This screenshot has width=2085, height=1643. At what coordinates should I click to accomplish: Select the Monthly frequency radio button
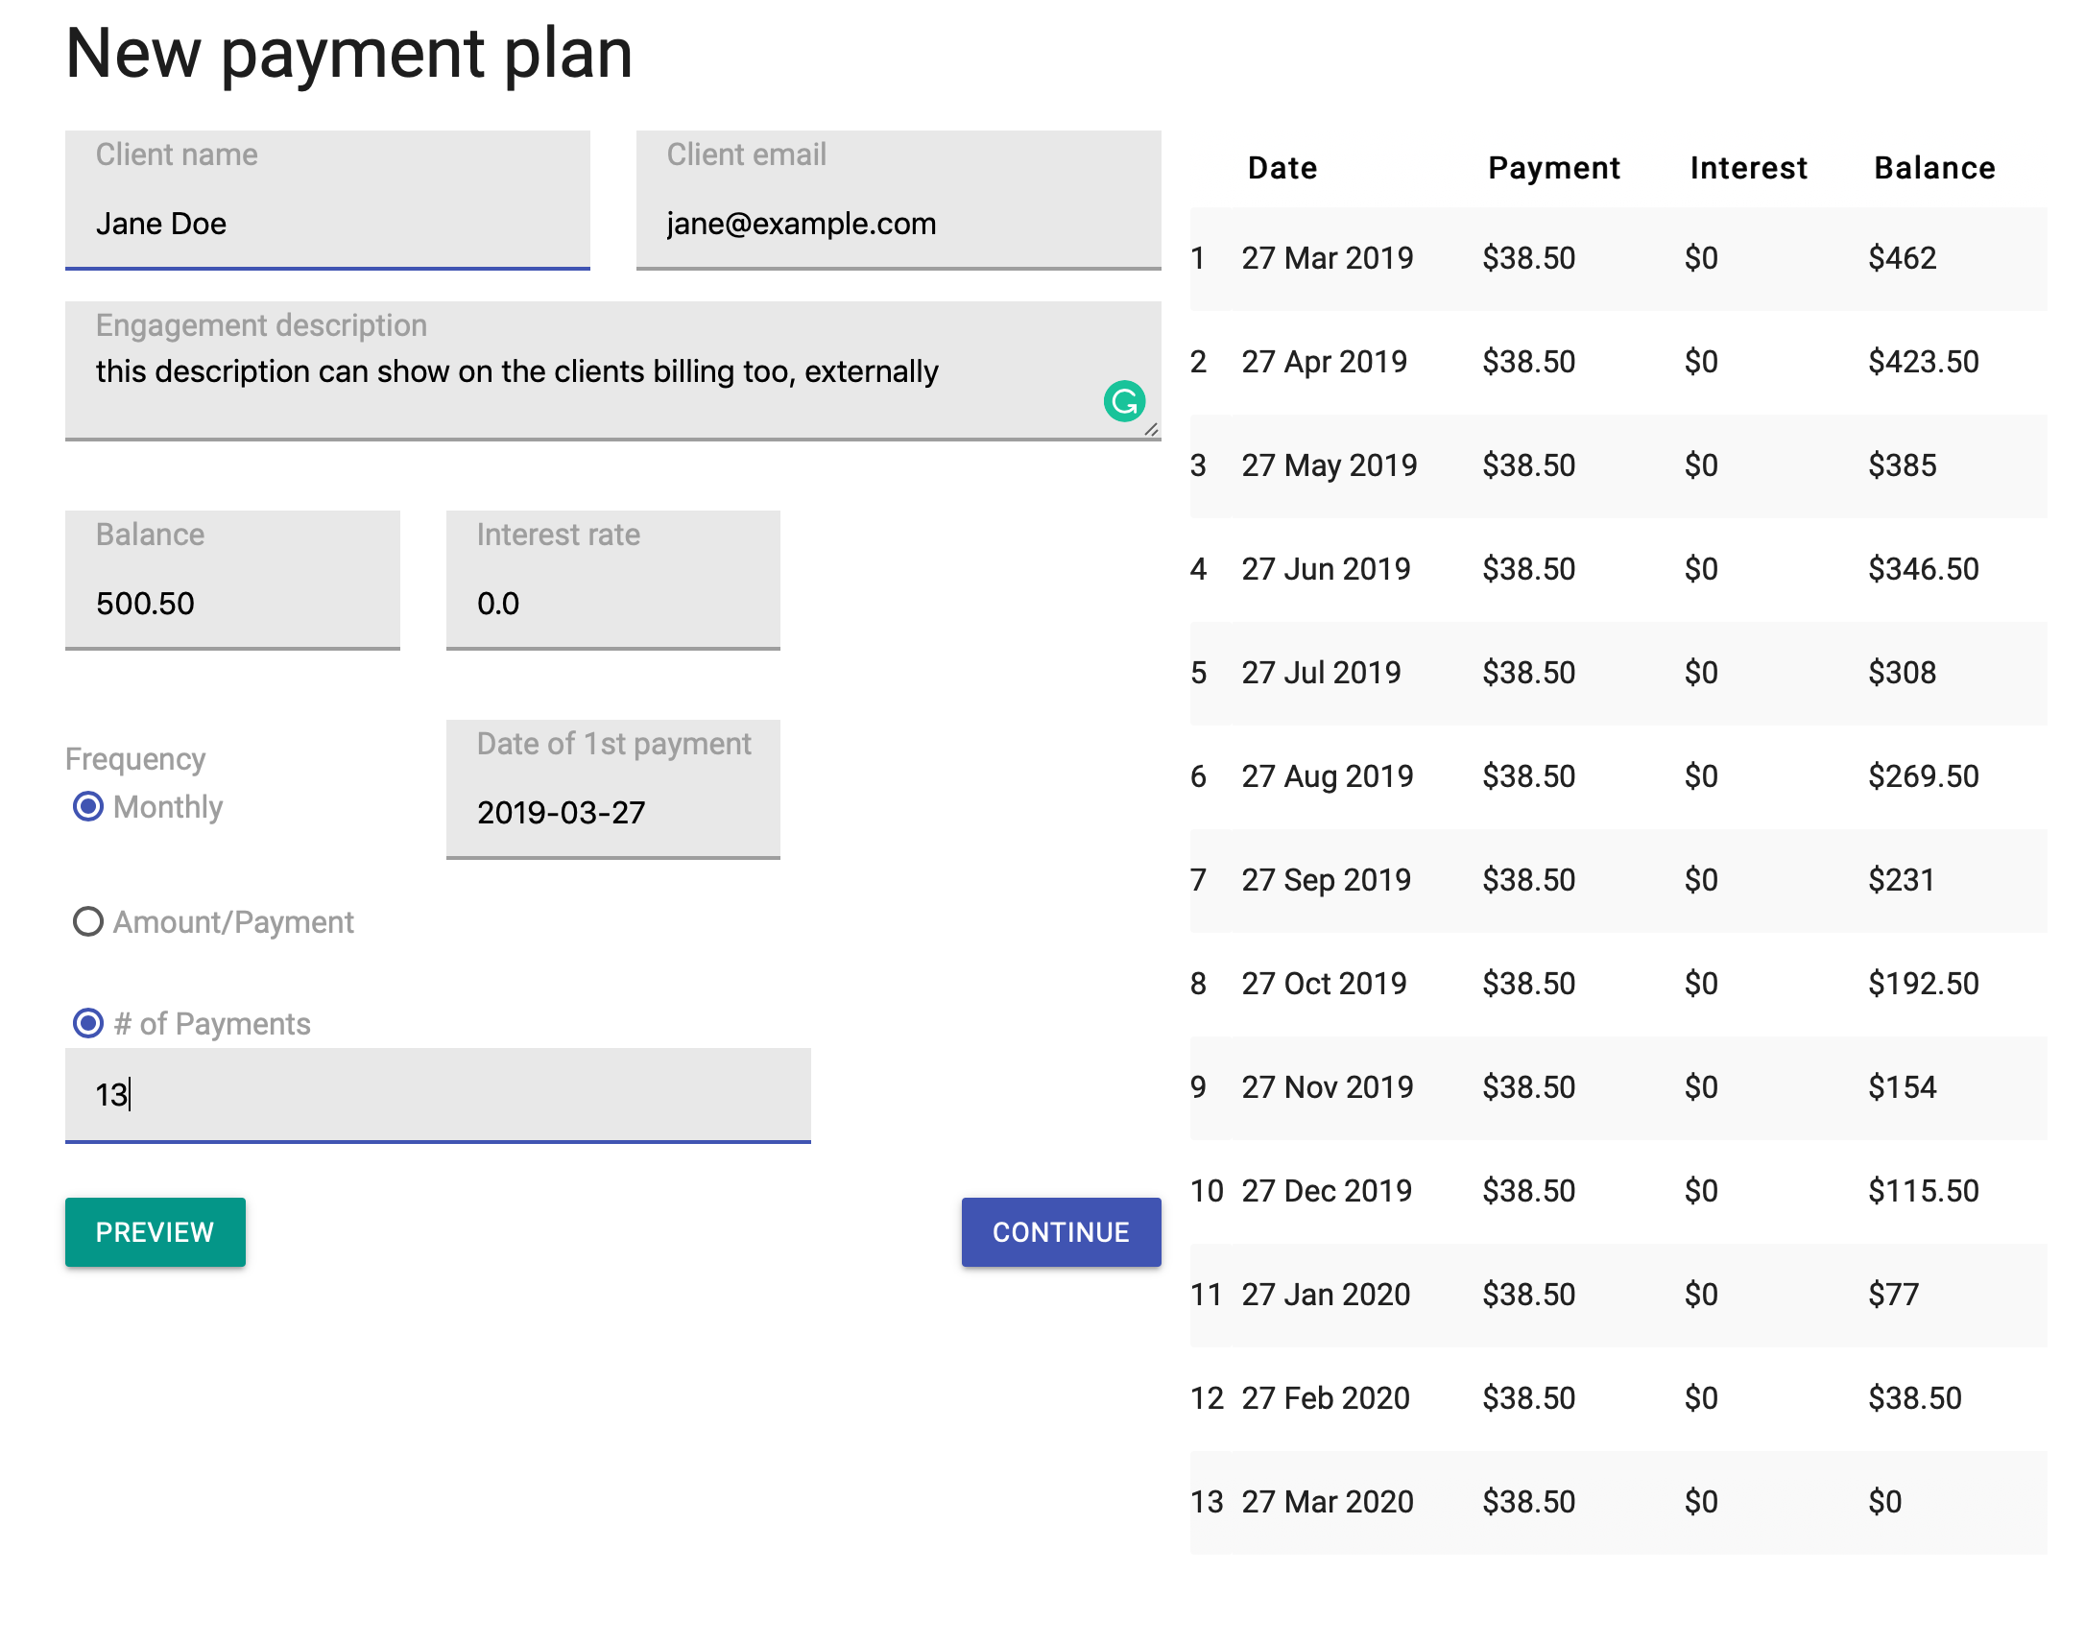tap(87, 806)
